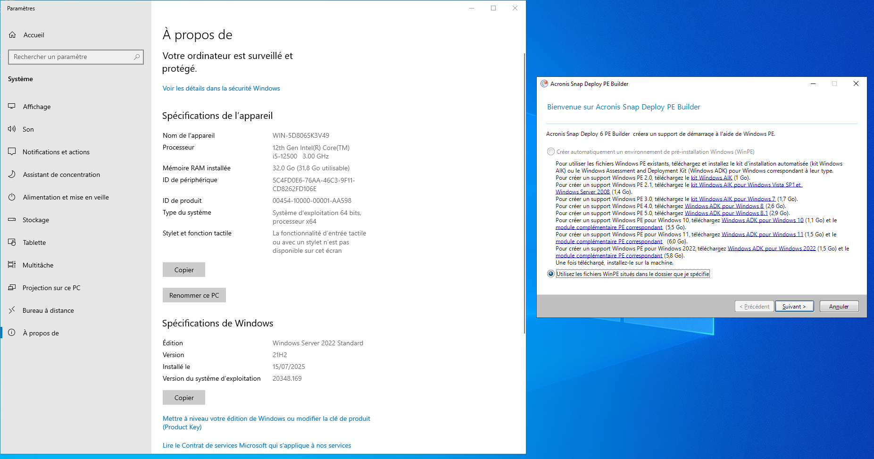Open the Contrat de services Microsoft link
874x459 pixels.
pyautogui.click(x=257, y=445)
